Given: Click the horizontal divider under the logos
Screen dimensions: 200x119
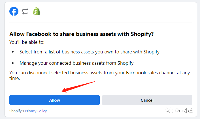Looking at the screenshot, I should (x=101, y=23).
